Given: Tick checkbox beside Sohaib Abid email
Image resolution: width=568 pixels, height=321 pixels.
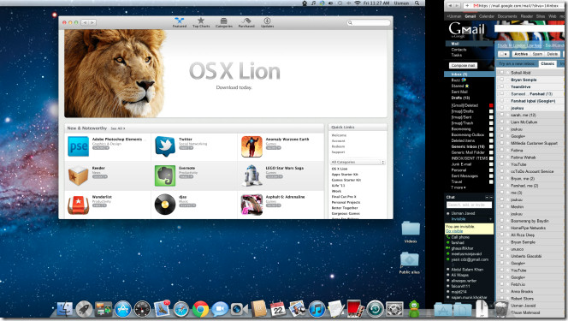Looking at the screenshot, I should tap(502, 73).
